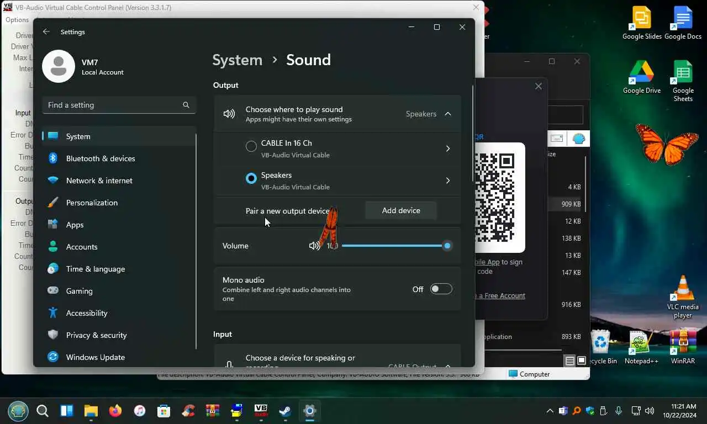This screenshot has height=424, width=707.
Task: Click Free Account link in sign-in dialog
Action: pyautogui.click(x=501, y=295)
